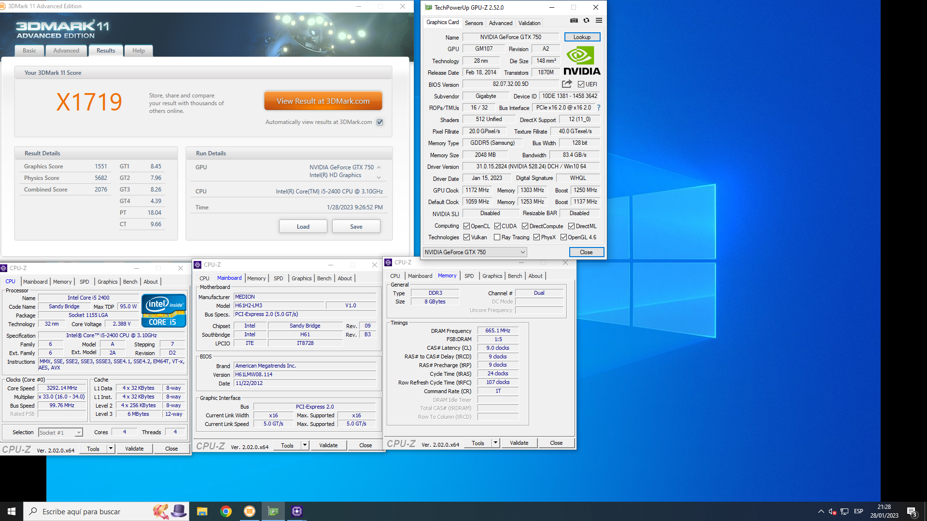Image resolution: width=927 pixels, height=521 pixels.
Task: Open 3DMark Help tab
Action: [x=139, y=51]
